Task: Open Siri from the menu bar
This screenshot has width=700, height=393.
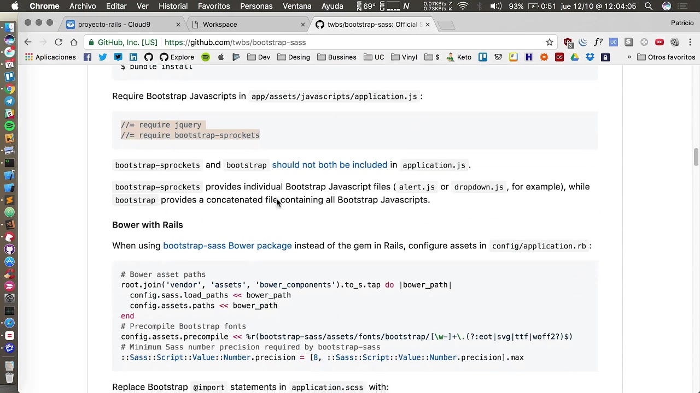Action: [667, 6]
